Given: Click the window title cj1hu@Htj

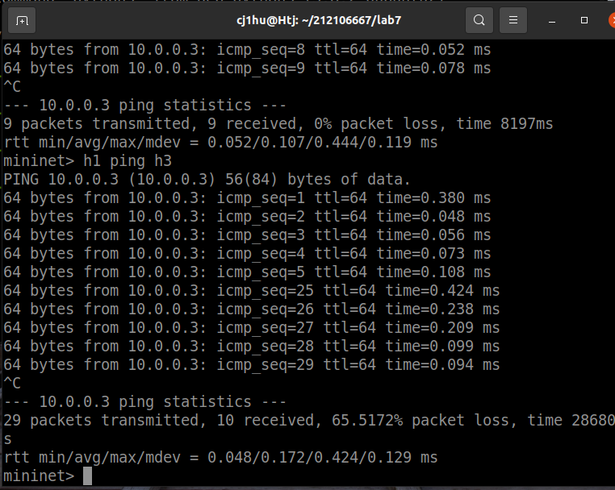Looking at the screenshot, I should [x=319, y=20].
